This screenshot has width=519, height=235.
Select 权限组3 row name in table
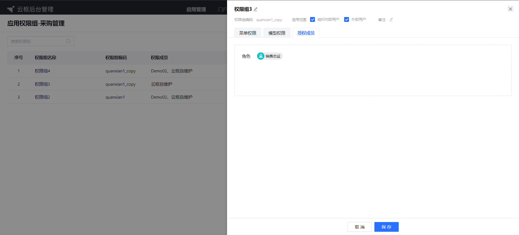coord(42,84)
